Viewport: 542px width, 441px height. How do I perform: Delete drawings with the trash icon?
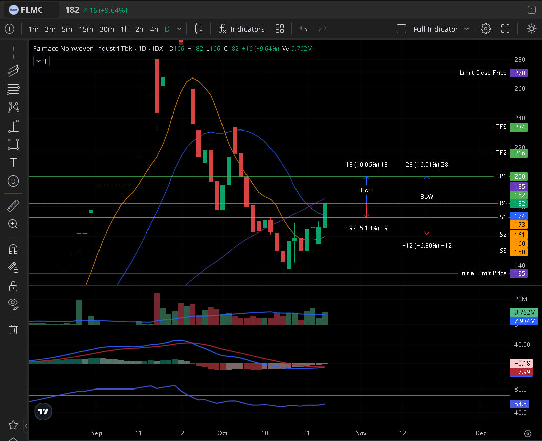tap(13, 329)
